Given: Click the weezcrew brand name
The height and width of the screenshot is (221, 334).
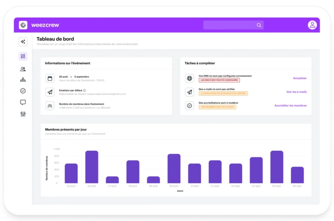Looking at the screenshot, I should point(45,25).
